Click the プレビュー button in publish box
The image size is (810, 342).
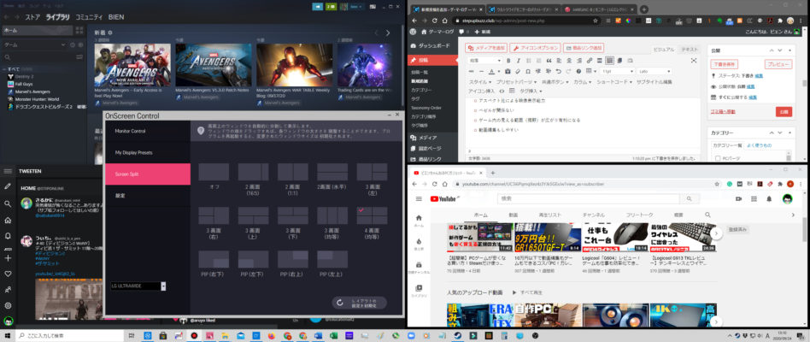click(x=778, y=65)
